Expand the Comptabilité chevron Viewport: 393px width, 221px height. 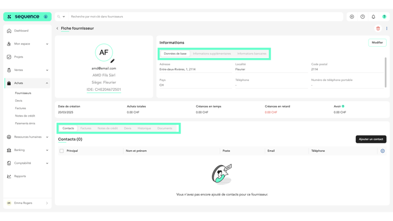click(x=47, y=163)
